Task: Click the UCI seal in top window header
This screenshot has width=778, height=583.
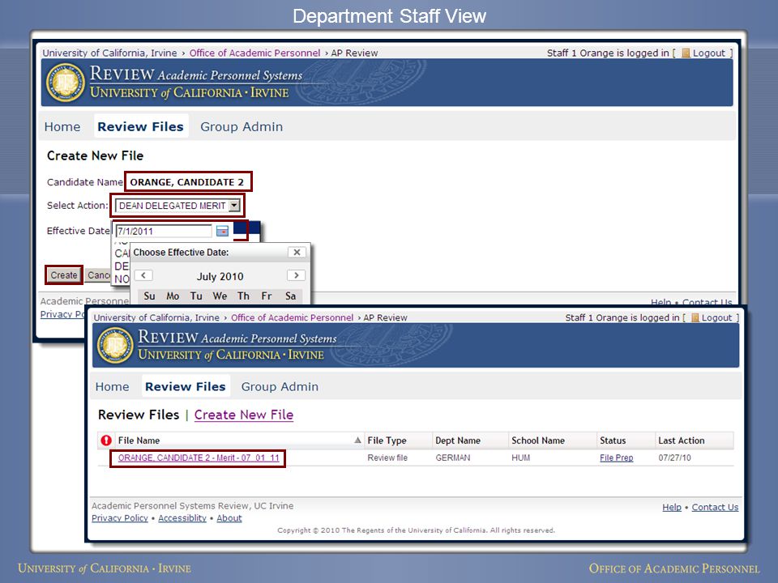Action: [66, 83]
